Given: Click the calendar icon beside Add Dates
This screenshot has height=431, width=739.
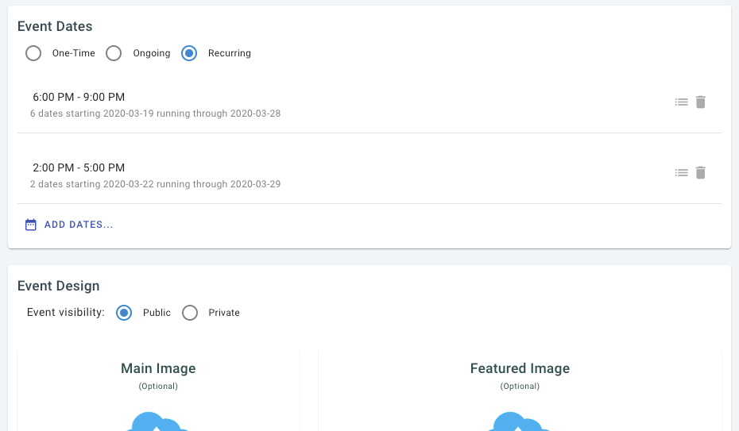Looking at the screenshot, I should (31, 225).
